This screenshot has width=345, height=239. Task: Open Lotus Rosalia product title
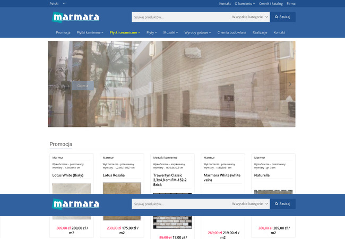pyautogui.click(x=114, y=175)
